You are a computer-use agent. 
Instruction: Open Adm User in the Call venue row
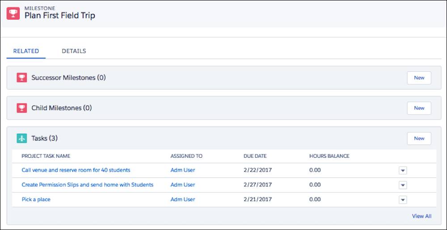(x=183, y=170)
